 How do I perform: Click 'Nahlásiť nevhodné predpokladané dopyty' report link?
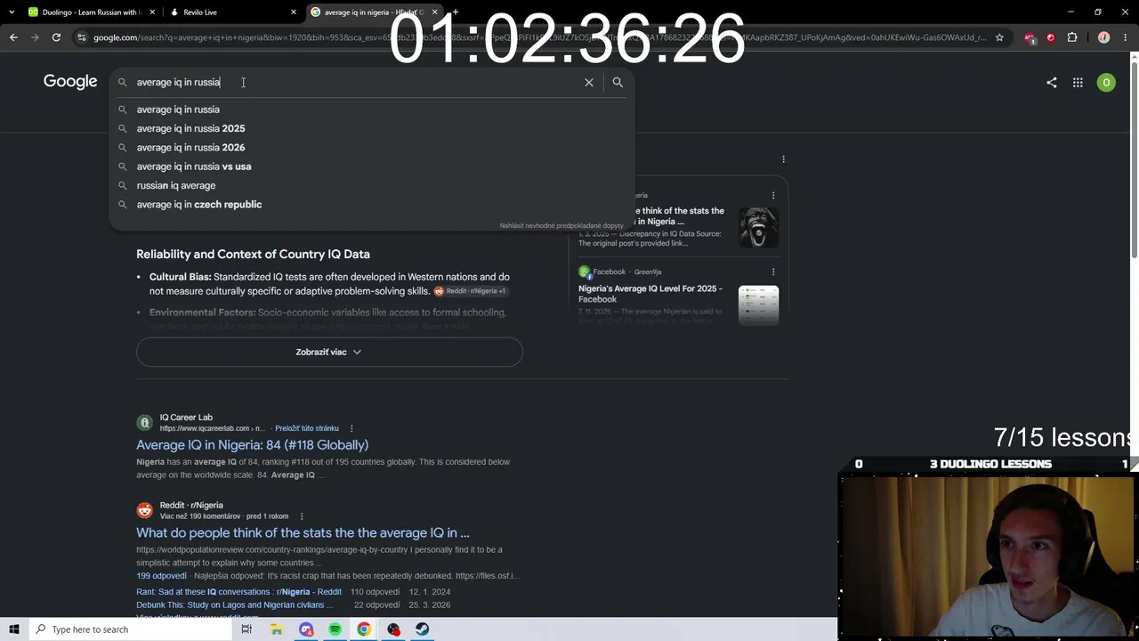tap(561, 226)
